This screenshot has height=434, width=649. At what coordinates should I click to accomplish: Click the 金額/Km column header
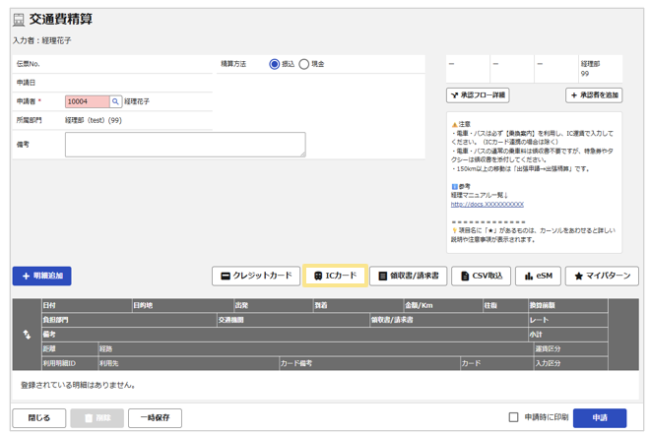[x=443, y=305]
